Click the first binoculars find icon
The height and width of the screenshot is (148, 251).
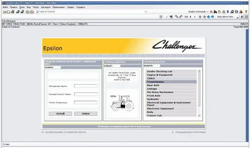(x=18, y=12)
